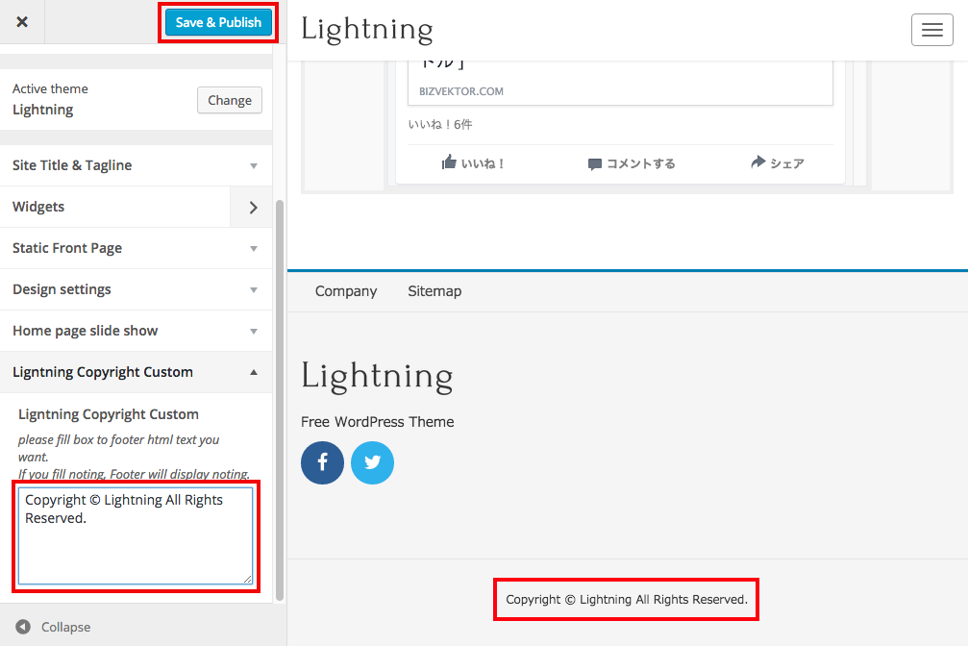
Task: Click the Active theme label
Action: [50, 89]
